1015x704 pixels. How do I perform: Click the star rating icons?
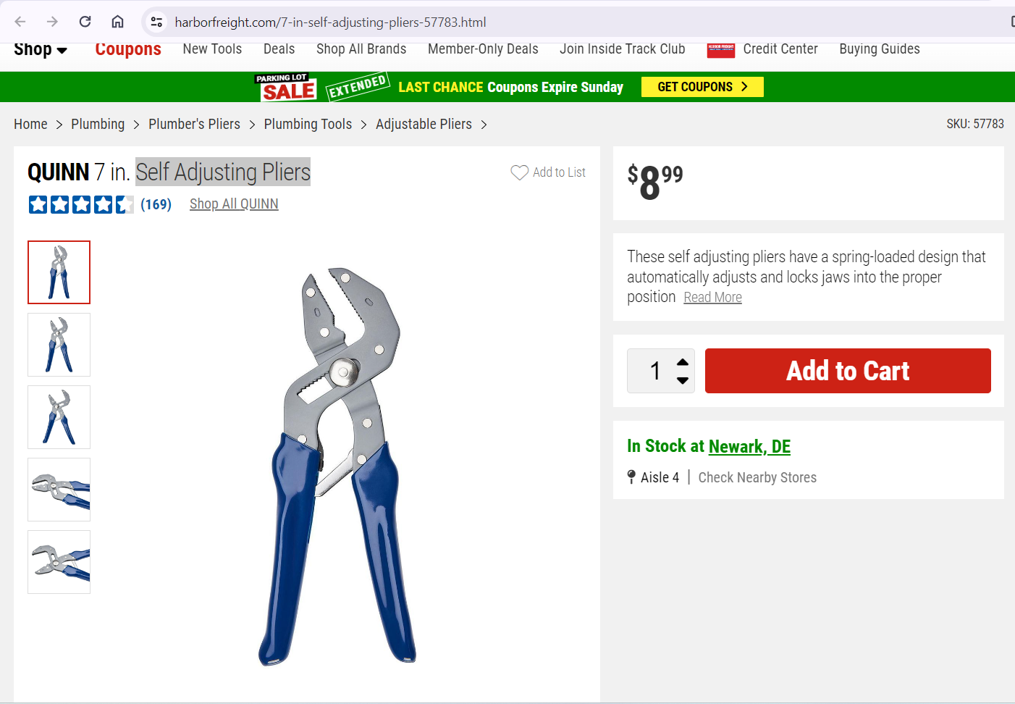pyautogui.click(x=81, y=204)
